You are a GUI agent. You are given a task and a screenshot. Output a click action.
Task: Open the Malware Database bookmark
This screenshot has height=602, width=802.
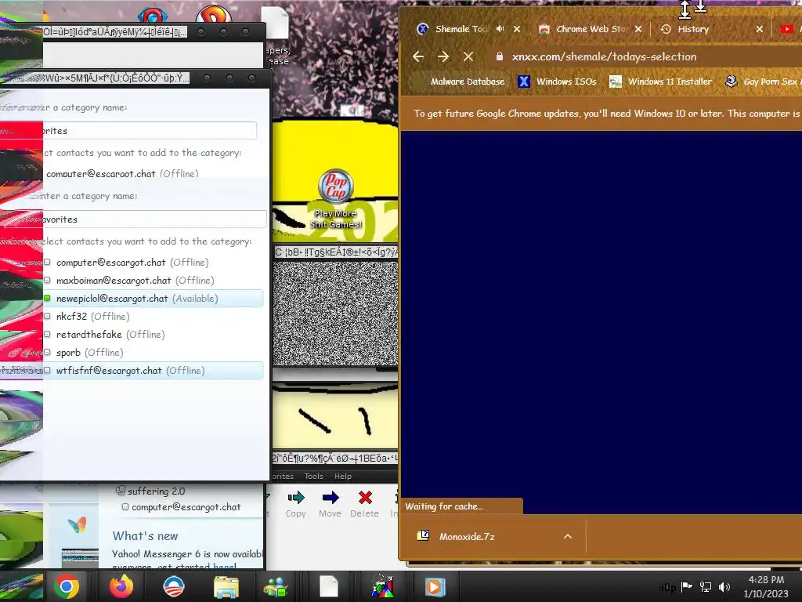point(467,82)
